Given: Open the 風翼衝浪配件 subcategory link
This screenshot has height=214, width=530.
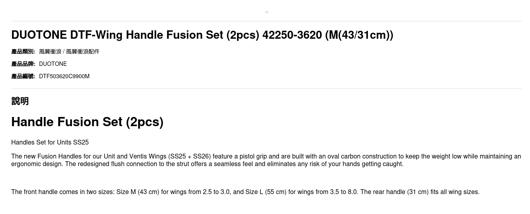Looking at the screenshot, I should 83,52.
